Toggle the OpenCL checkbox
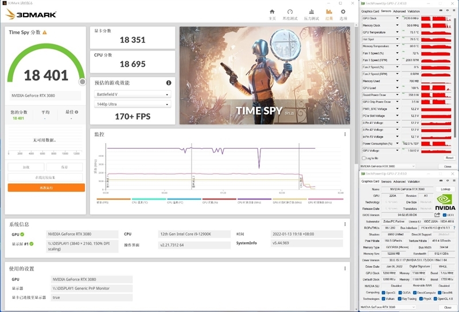459x312 pixels. [383, 293]
